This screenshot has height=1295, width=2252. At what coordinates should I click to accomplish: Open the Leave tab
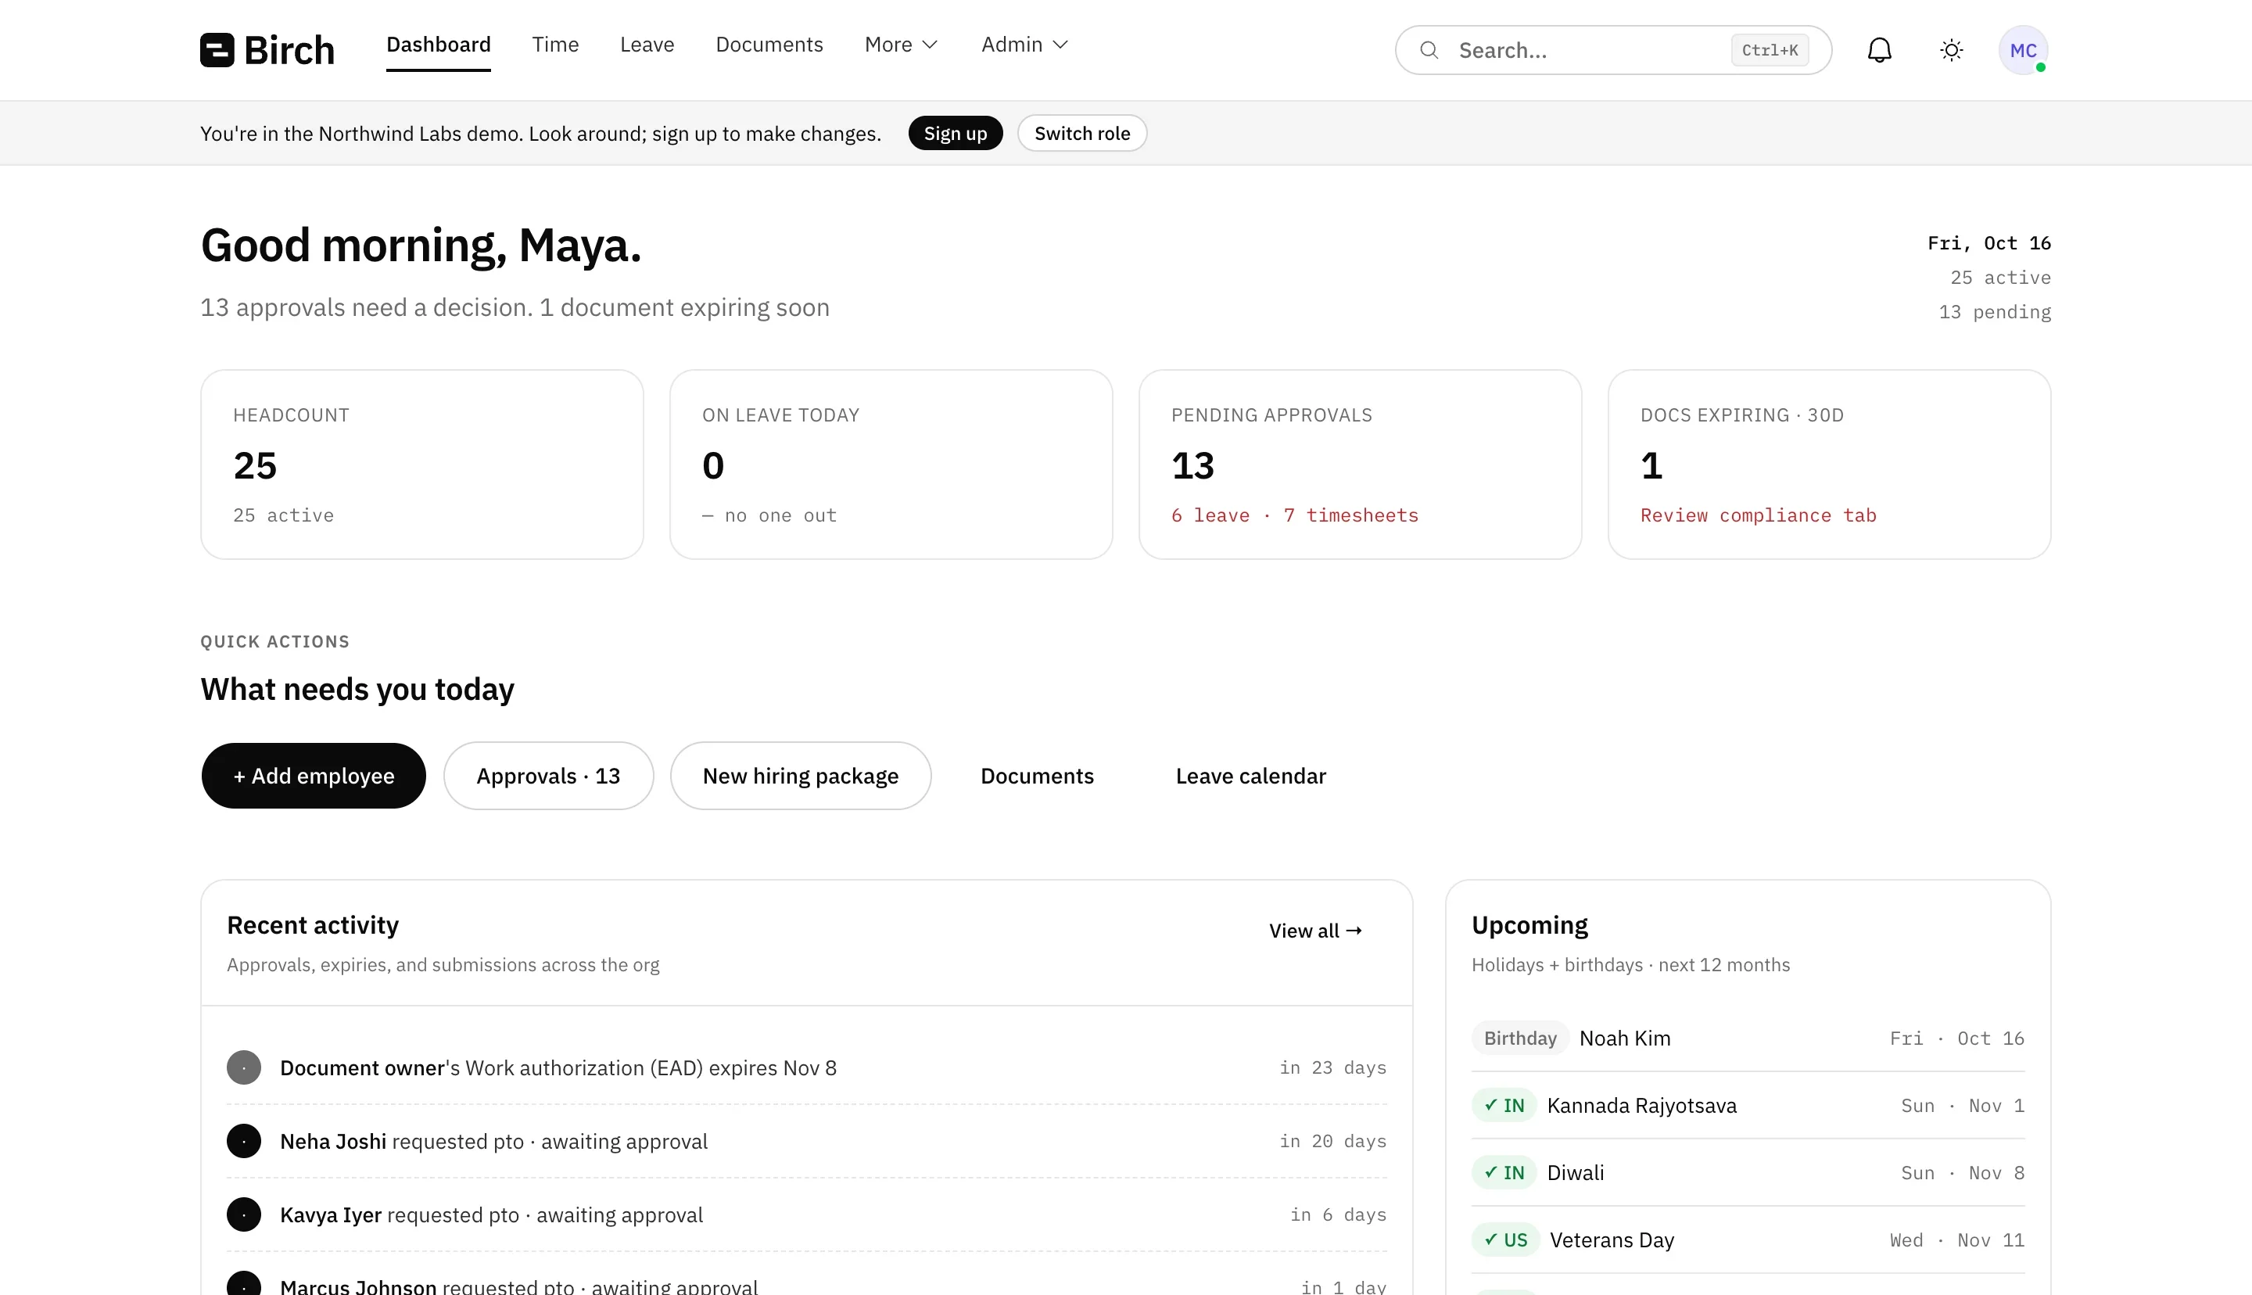(647, 45)
